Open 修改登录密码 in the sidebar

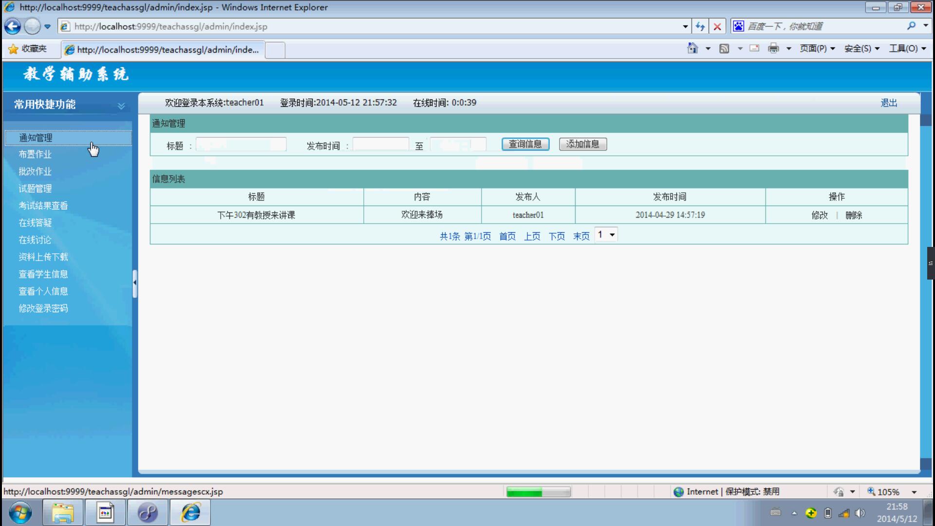click(43, 308)
